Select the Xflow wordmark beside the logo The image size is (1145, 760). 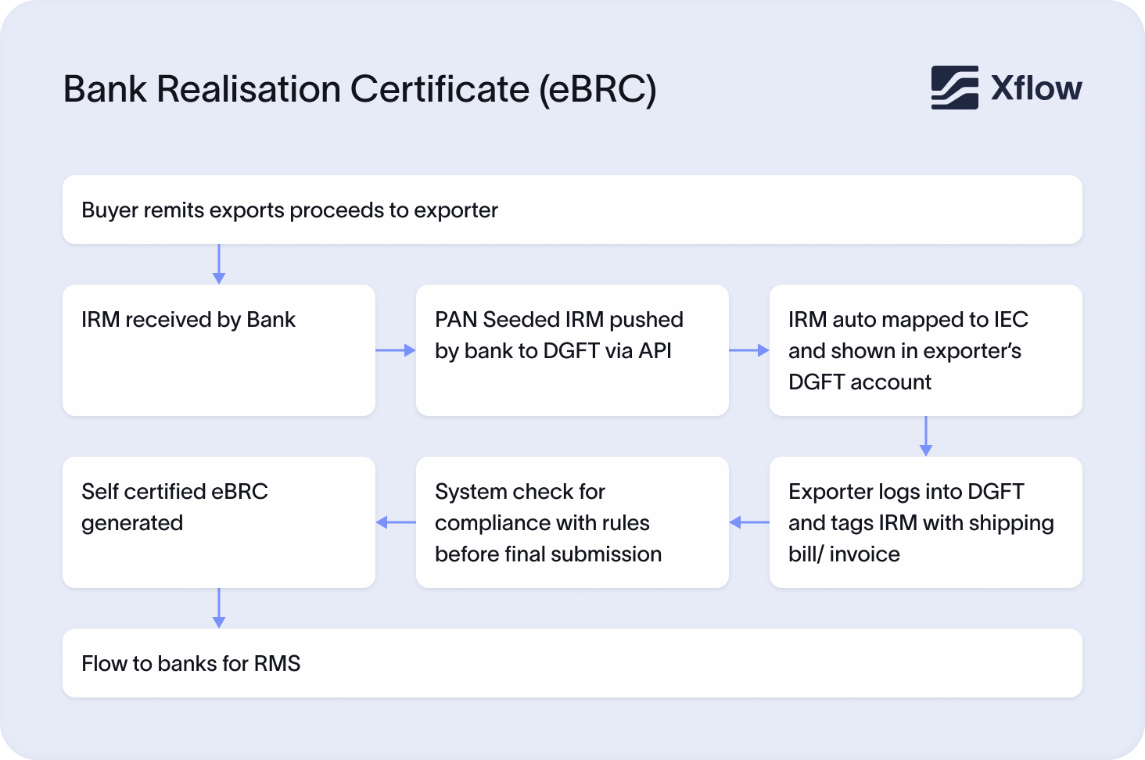pos(1035,88)
